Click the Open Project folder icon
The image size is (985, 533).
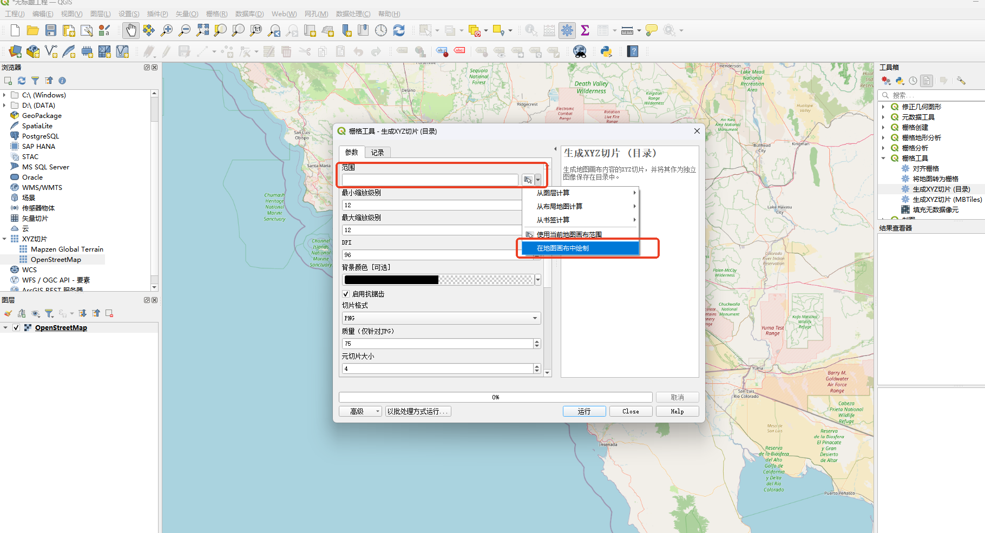point(33,30)
